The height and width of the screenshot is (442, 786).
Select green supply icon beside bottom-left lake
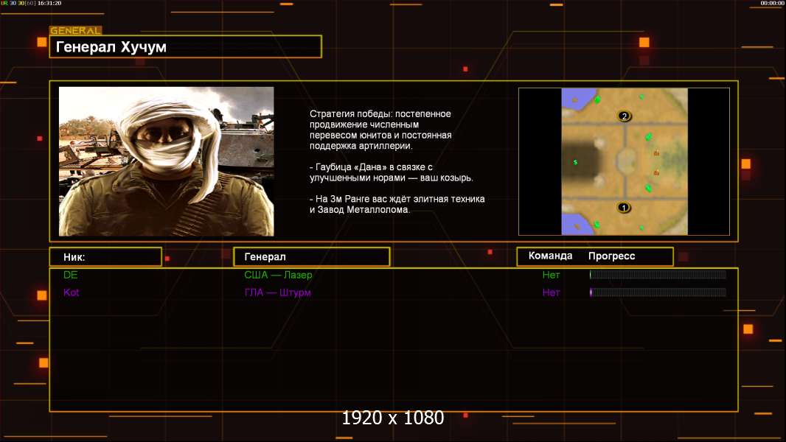coord(597,225)
